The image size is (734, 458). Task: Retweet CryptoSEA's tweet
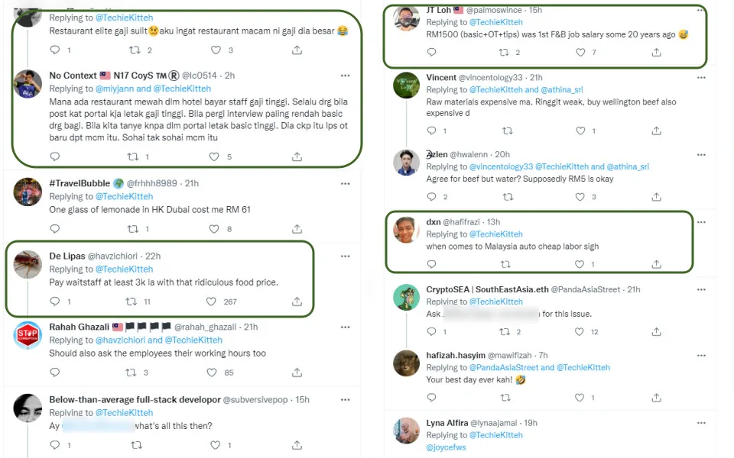505,331
